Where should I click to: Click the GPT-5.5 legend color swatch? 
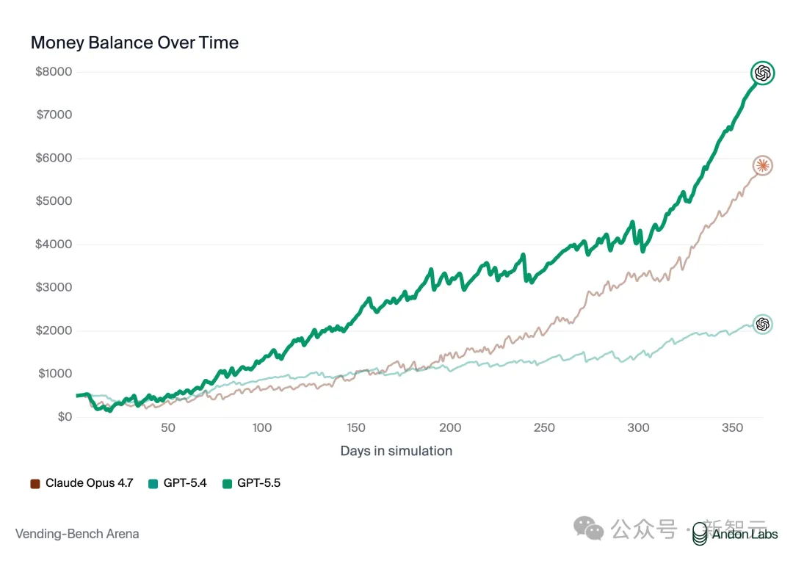pyautogui.click(x=227, y=483)
